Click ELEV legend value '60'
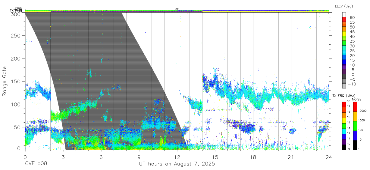The width and height of the screenshot is (370, 170). [352, 18]
